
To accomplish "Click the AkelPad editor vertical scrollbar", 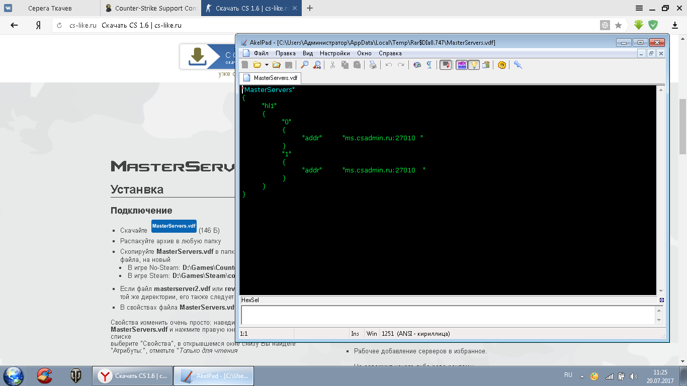I will (660, 190).
